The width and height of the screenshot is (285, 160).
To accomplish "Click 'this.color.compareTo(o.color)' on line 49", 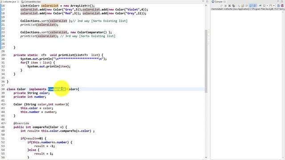I will pyautogui.click(x=66, y=131).
